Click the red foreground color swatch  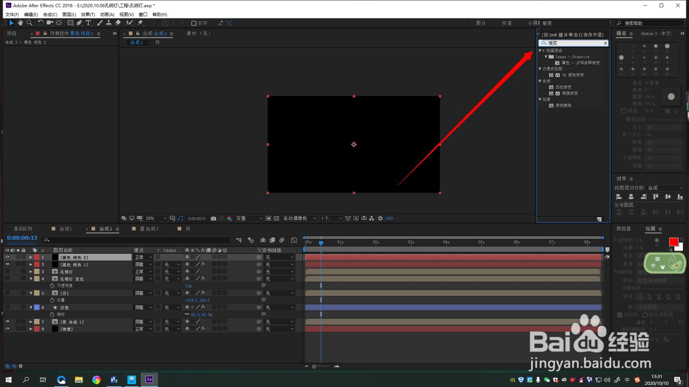point(673,242)
